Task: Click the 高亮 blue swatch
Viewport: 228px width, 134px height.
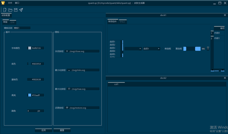Action: (x=30, y=95)
